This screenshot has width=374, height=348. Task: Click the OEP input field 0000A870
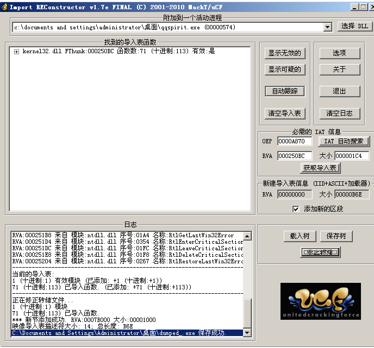[x=294, y=141]
